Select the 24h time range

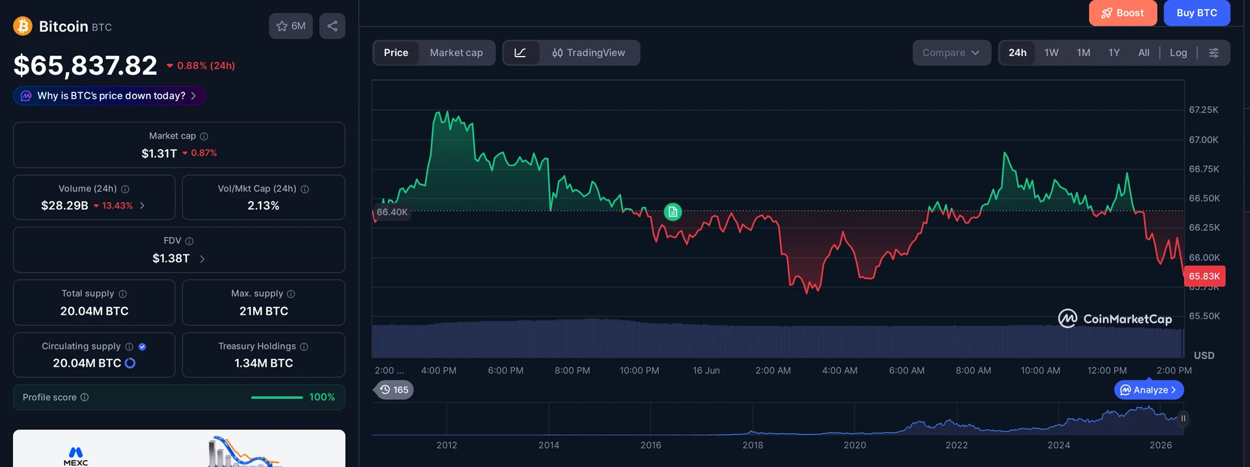1018,53
